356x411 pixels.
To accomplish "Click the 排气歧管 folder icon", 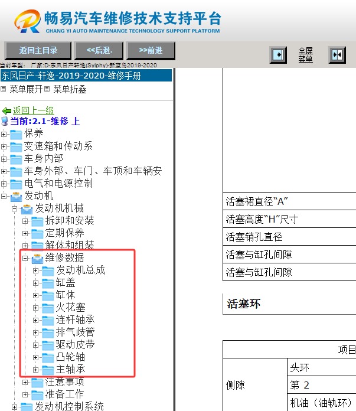I will pos(48,333).
